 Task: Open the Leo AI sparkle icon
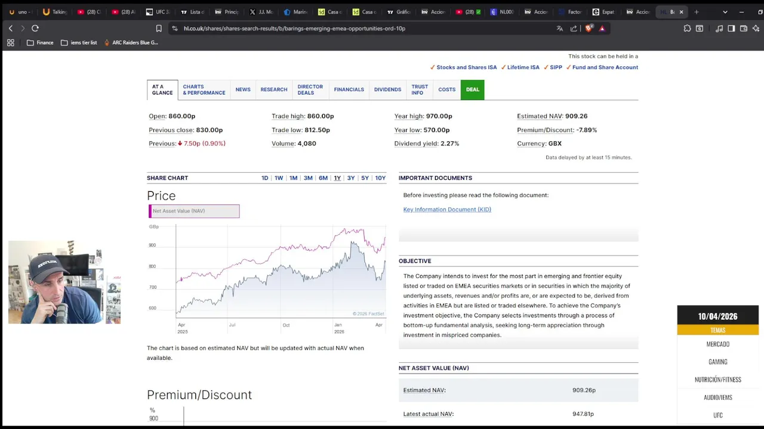[x=756, y=28]
